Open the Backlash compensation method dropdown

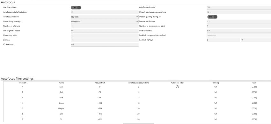click(x=239, y=36)
